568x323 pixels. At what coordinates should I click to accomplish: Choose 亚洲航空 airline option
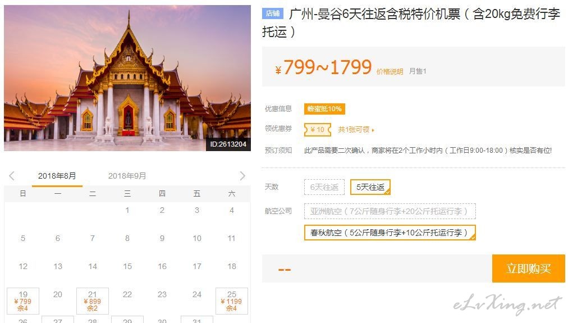pos(390,211)
